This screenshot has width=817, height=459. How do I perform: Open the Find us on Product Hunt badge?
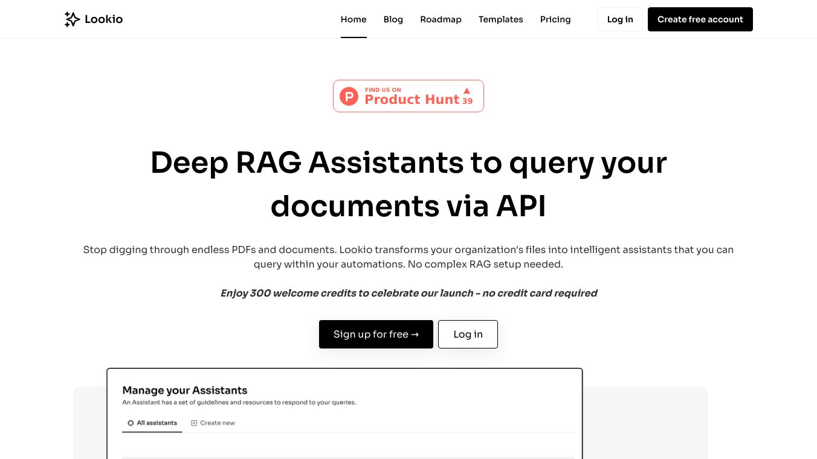408,96
